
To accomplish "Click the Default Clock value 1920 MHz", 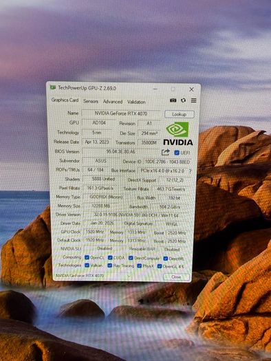I will [x=95, y=240].
